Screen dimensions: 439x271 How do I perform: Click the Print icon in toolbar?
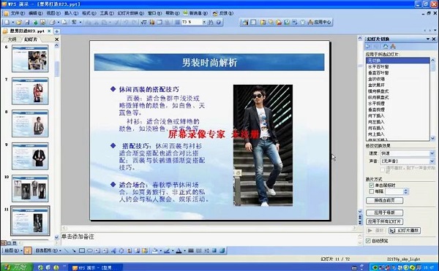[52, 22]
